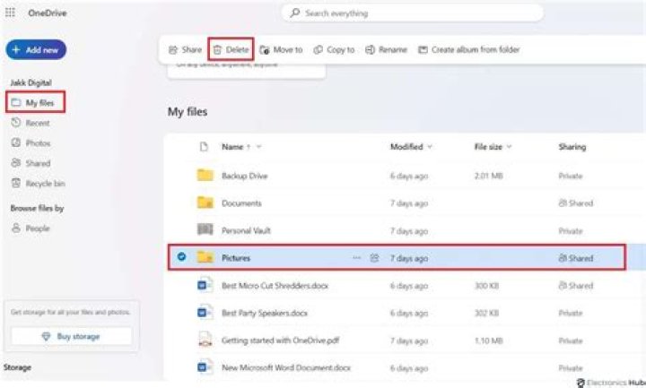Click the Buy storage button
646x388 pixels.
[71, 337]
